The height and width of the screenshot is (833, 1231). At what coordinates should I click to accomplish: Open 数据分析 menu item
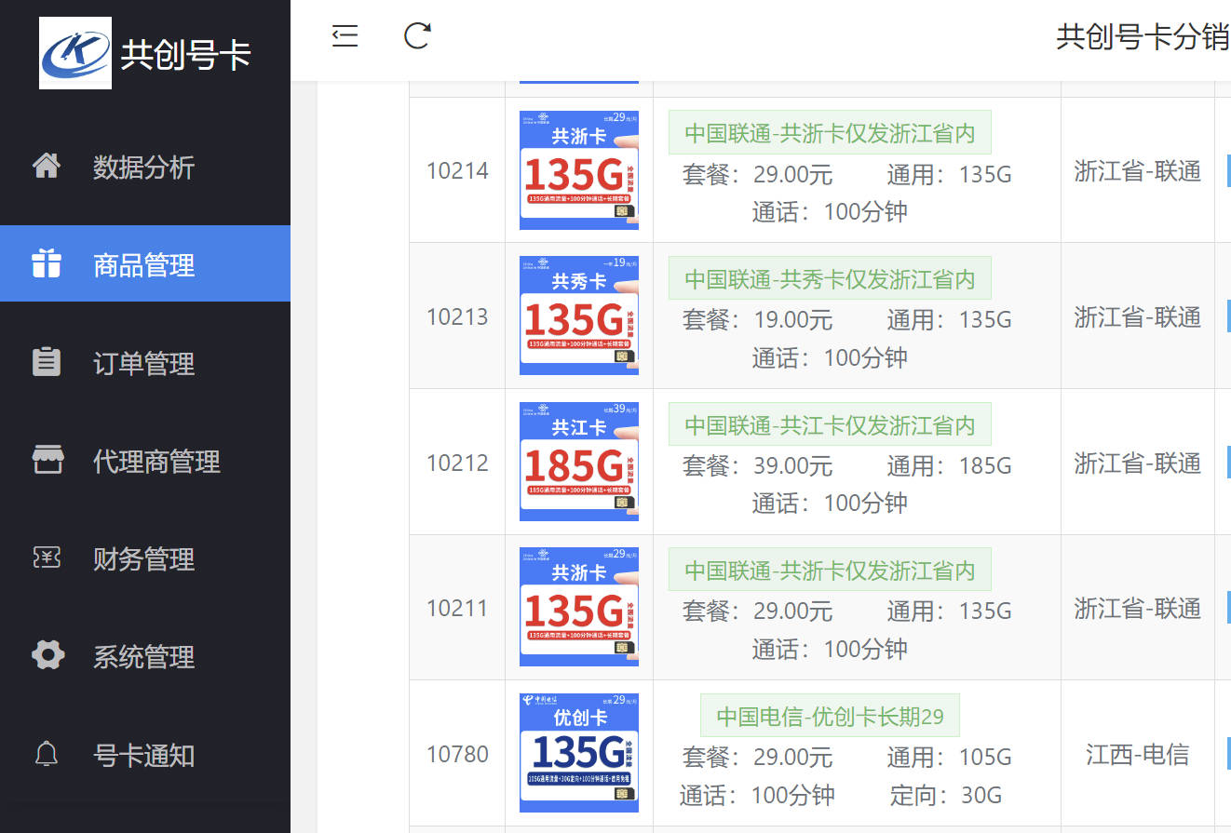pyautogui.click(x=145, y=167)
